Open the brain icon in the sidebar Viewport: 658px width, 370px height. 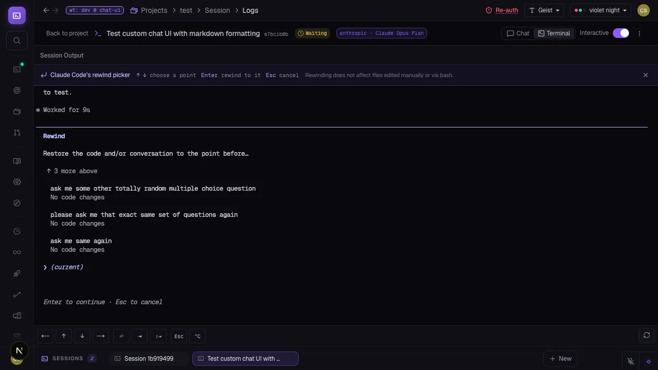point(17,182)
